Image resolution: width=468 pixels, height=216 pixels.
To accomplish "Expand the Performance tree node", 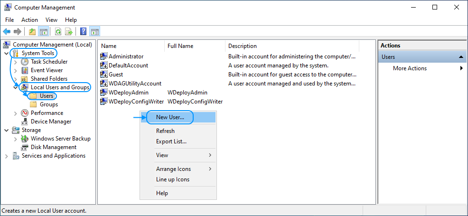I will click(x=16, y=113).
